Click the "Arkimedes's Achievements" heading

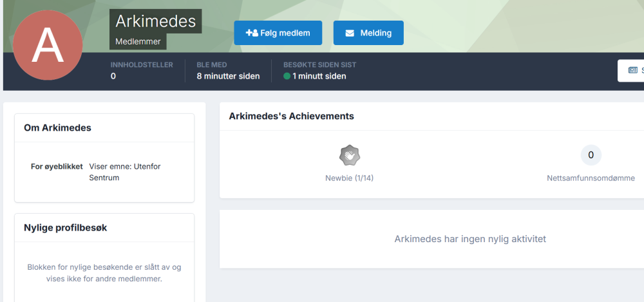[x=291, y=117]
